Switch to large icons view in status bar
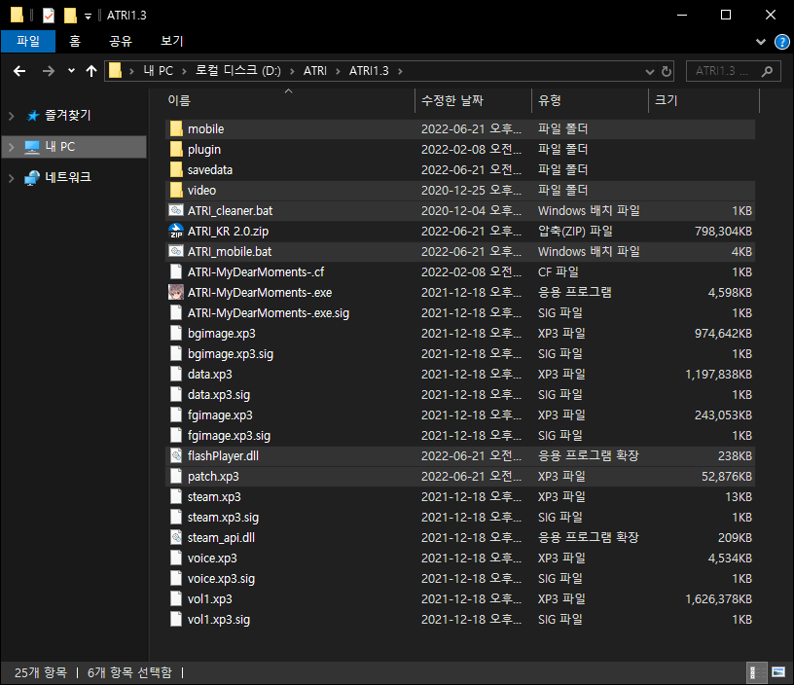Image resolution: width=794 pixels, height=685 pixels. tap(777, 672)
